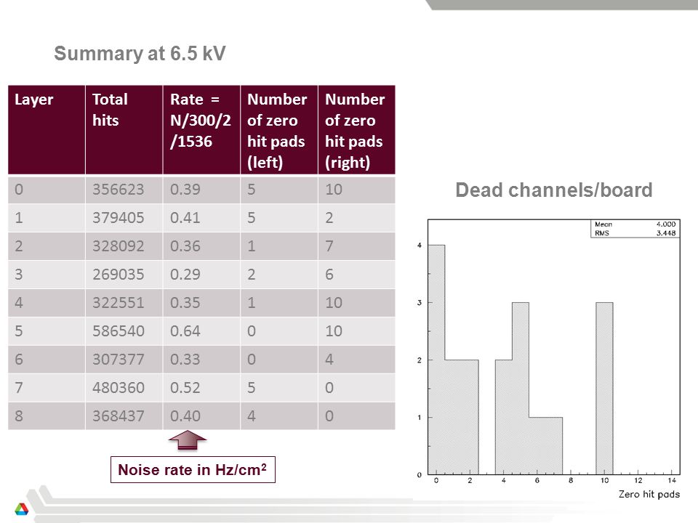Click right zero-hit pads cell in 379405 row
This screenshot has width=698, height=523.
tap(356, 218)
